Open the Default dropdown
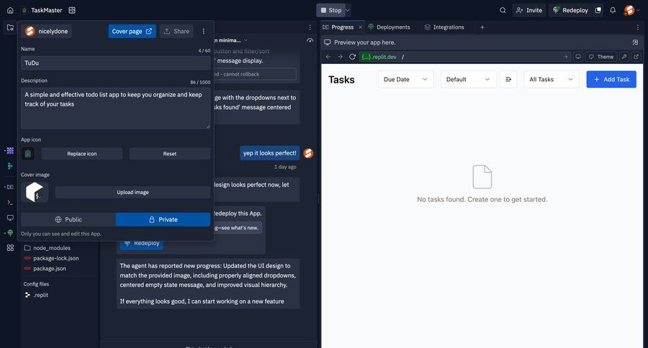The height and width of the screenshot is (348, 648). point(468,79)
